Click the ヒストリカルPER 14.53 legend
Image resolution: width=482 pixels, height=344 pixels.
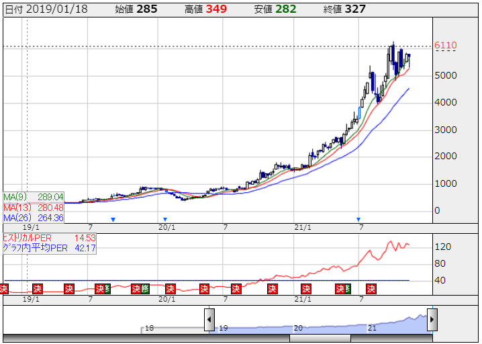[49, 238]
